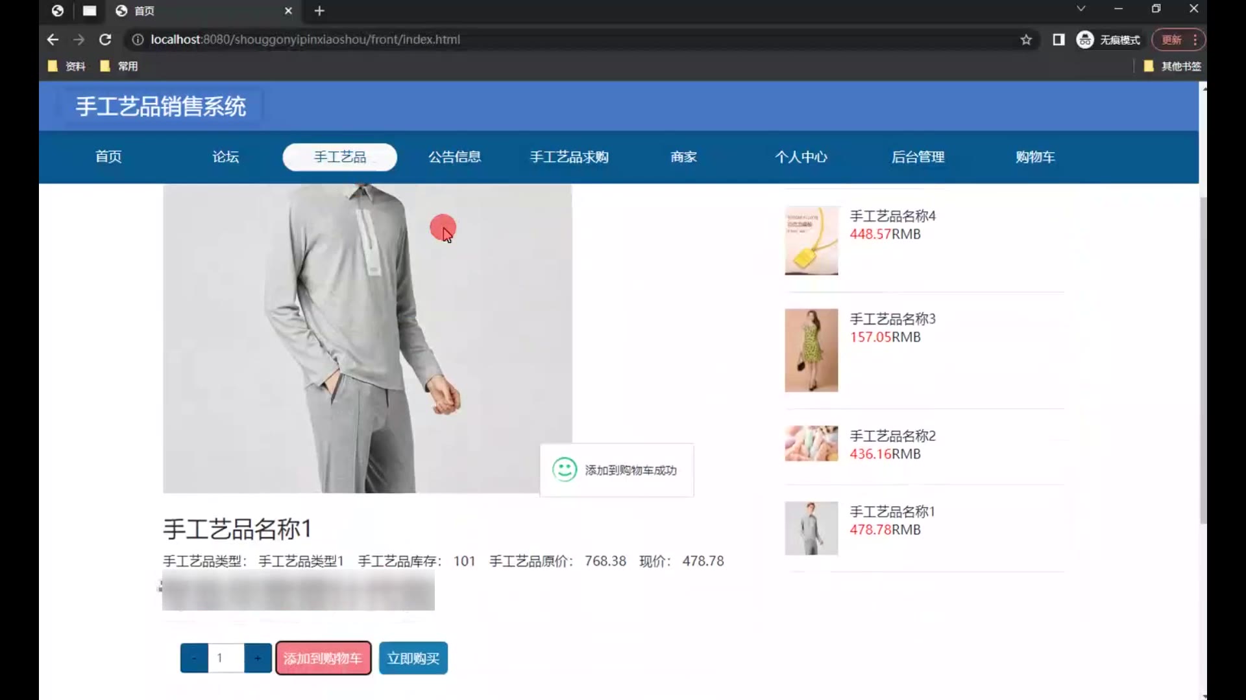1246x700 pixels.
Task: Close the 首页 browser tab
Action: 288,10
